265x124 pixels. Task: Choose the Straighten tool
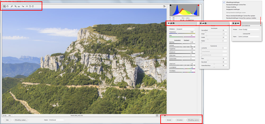click(19, 6)
